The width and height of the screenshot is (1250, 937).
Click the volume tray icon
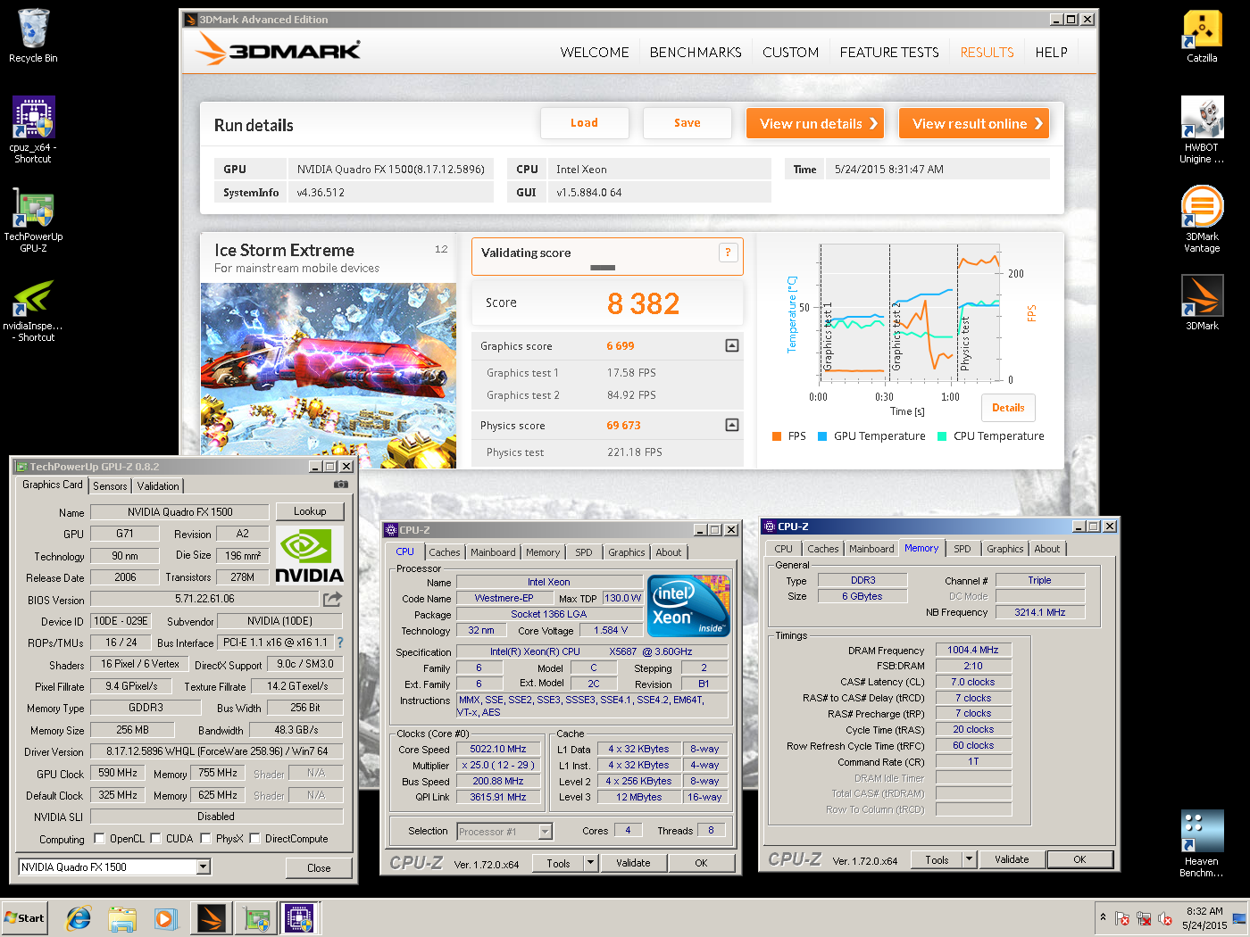pos(1165,918)
